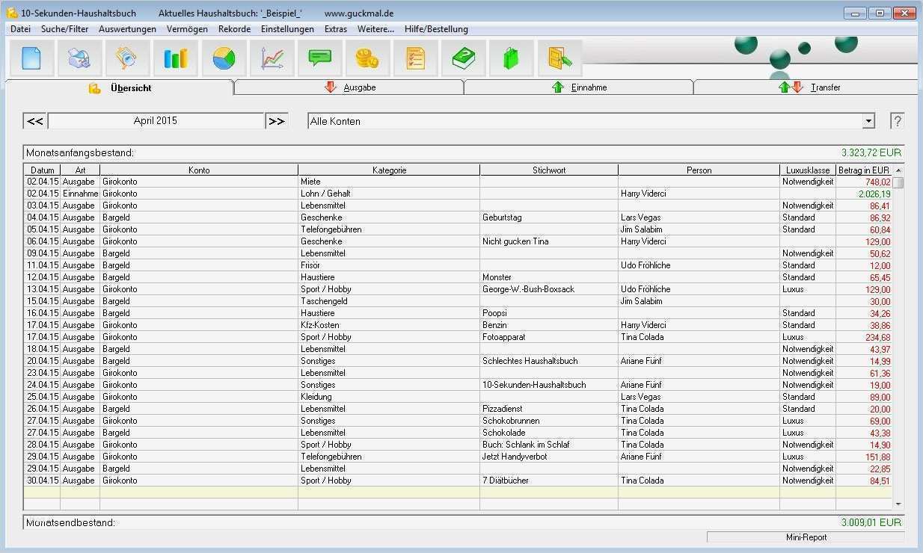Open the line graph trend icon
This screenshot has height=553, width=923.
[272, 58]
